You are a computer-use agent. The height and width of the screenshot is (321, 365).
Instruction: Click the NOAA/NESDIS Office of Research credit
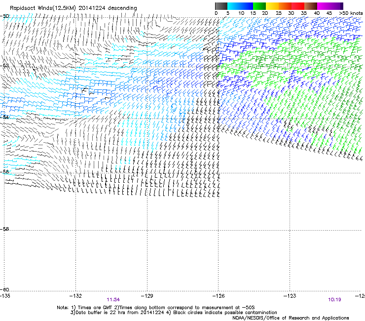click(x=291, y=318)
